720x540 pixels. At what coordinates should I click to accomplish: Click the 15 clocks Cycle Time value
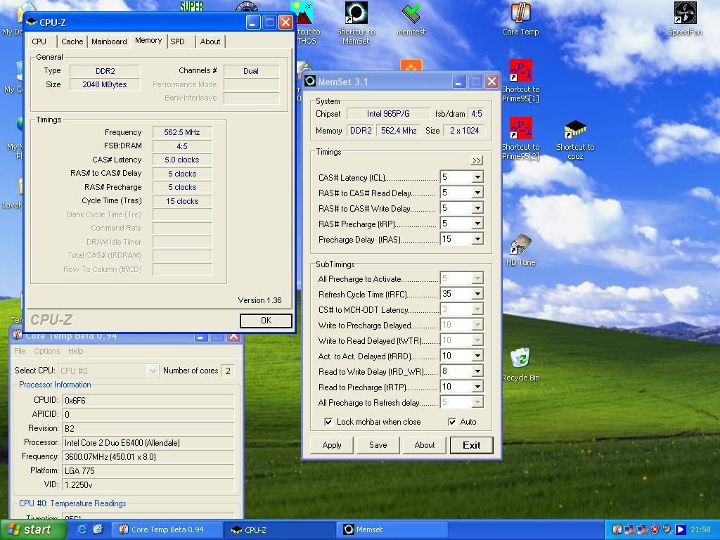point(182,201)
